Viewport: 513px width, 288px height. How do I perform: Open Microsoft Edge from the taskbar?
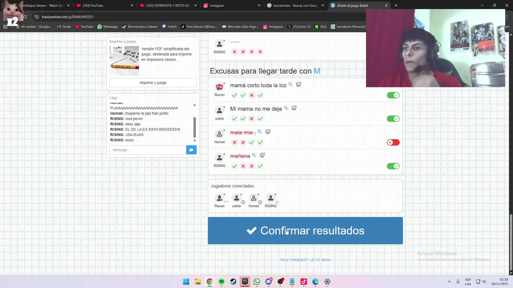tap(315, 282)
